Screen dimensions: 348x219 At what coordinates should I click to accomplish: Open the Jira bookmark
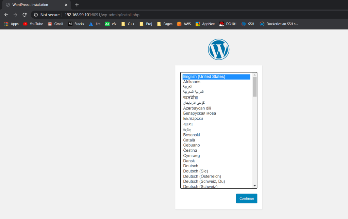pos(95,24)
